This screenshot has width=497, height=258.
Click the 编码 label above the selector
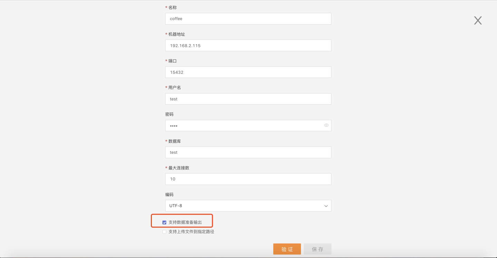tap(169, 195)
